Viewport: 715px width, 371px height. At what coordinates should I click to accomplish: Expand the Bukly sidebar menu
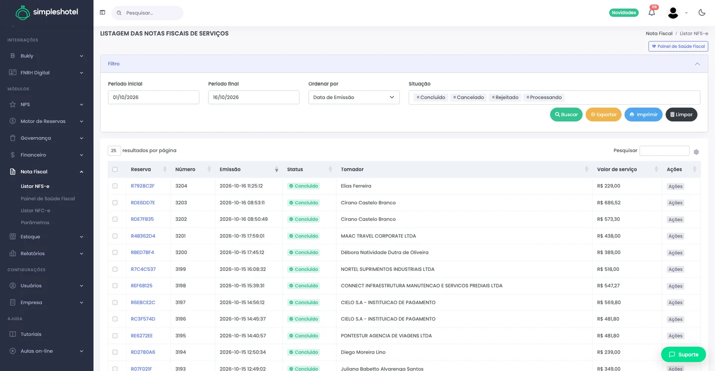coord(47,56)
